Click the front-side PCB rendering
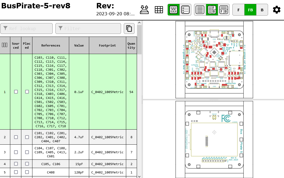This screenshot has width=284, height=178. [214, 60]
